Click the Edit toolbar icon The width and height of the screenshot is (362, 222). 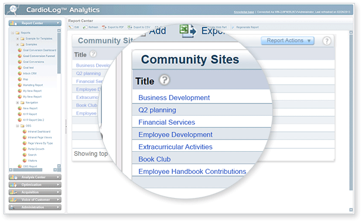70,27
